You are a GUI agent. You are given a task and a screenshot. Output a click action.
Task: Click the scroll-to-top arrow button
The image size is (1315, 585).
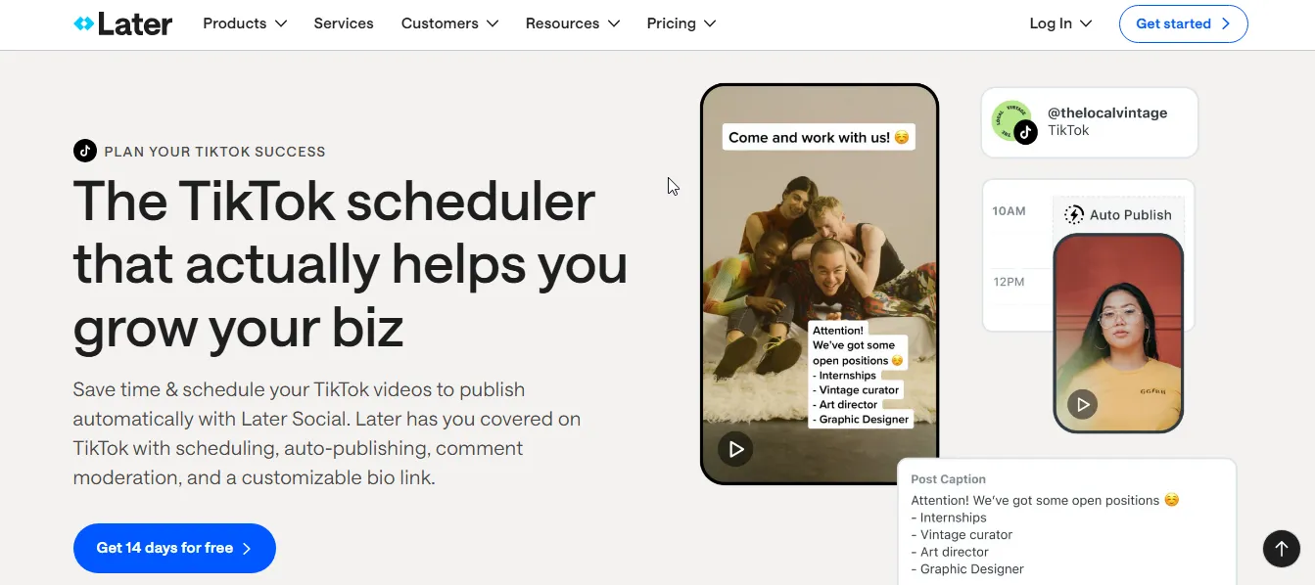coord(1281,548)
